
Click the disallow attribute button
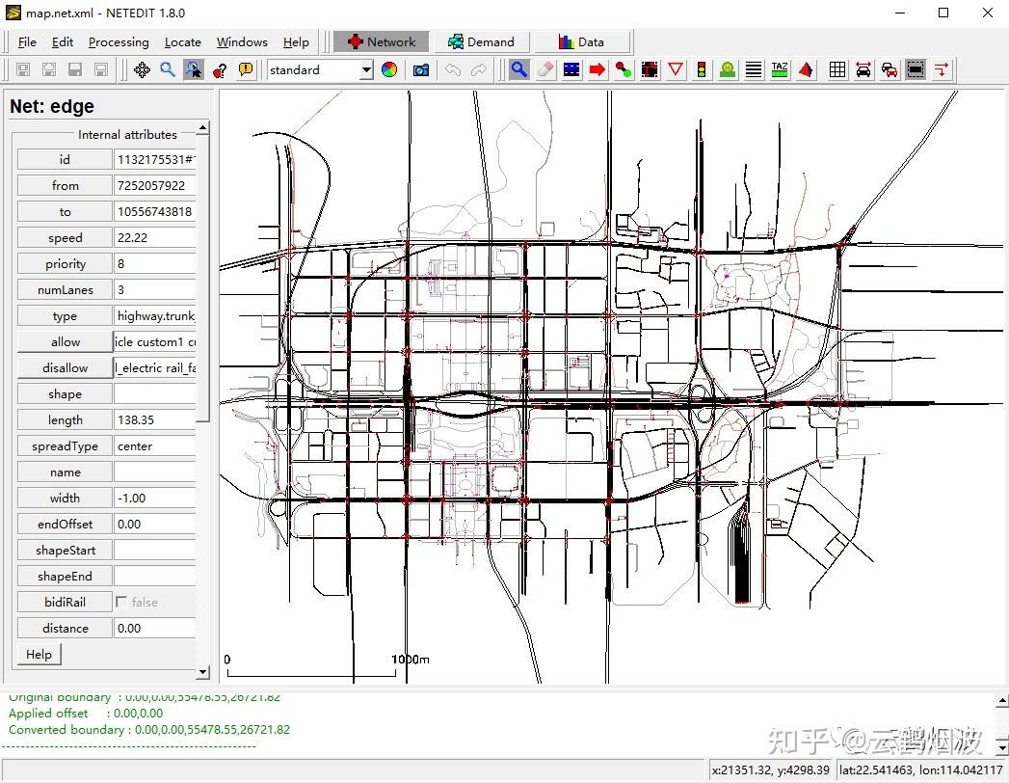(66, 367)
